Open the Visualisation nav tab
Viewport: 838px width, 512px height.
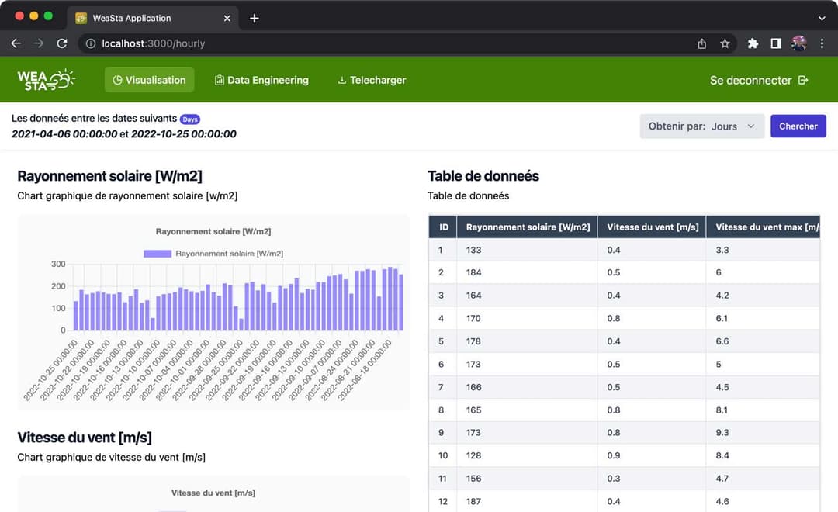[x=149, y=80]
